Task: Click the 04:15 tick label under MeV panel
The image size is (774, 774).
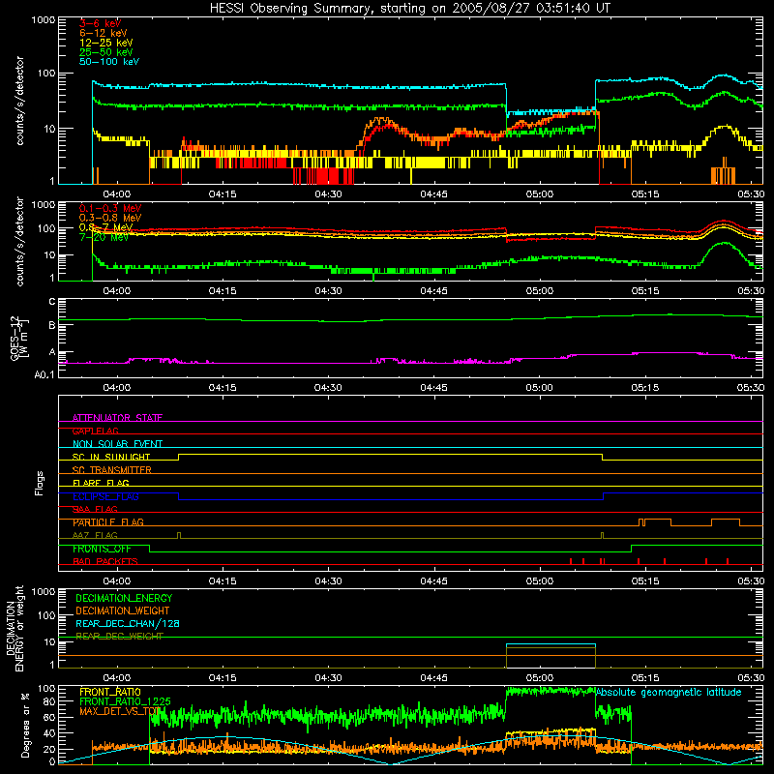Action: point(223,291)
